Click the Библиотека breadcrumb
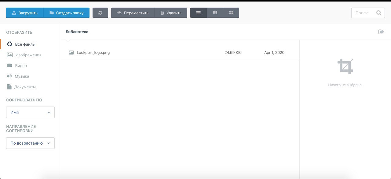Image resolution: width=391 pixels, height=179 pixels. [77, 32]
